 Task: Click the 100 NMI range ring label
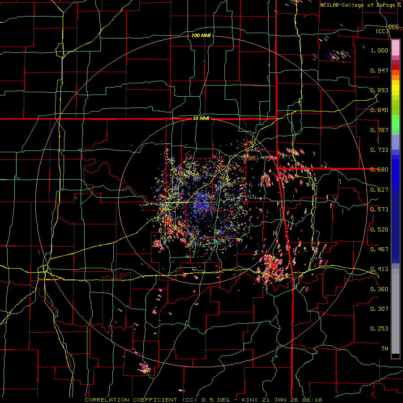tap(201, 35)
